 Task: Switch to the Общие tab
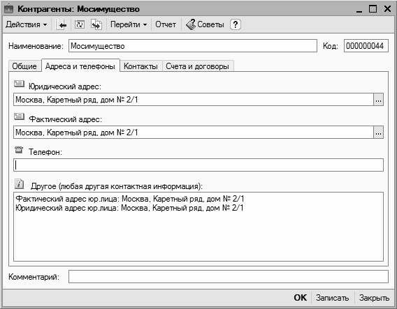[x=24, y=66]
